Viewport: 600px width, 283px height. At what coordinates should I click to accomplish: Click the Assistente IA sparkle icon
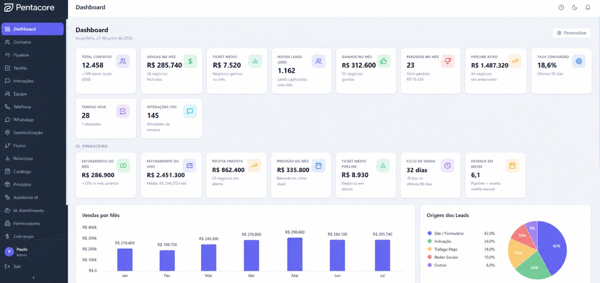coord(7,197)
